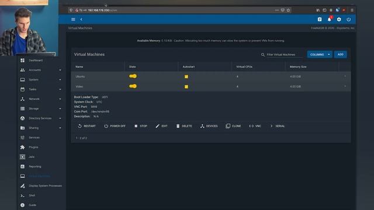The image size is (374, 210).
Task: Click the Shell terminal icon
Action: click(x=22, y=195)
